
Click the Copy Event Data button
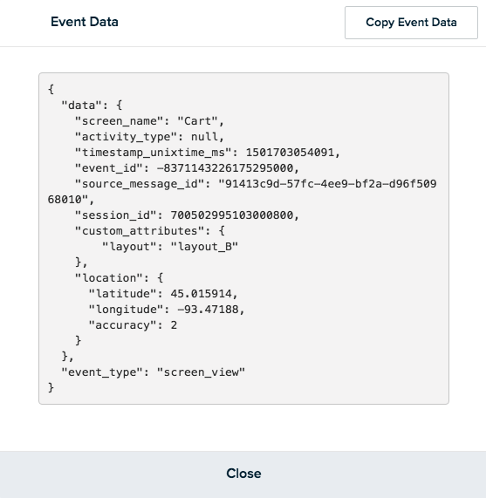pos(411,23)
